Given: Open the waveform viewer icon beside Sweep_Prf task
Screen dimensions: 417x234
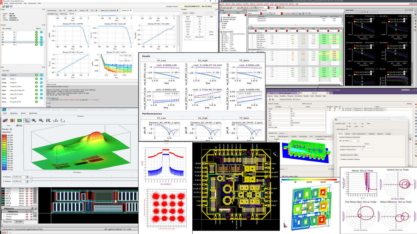Looking at the screenshot, I should click(x=41, y=75).
